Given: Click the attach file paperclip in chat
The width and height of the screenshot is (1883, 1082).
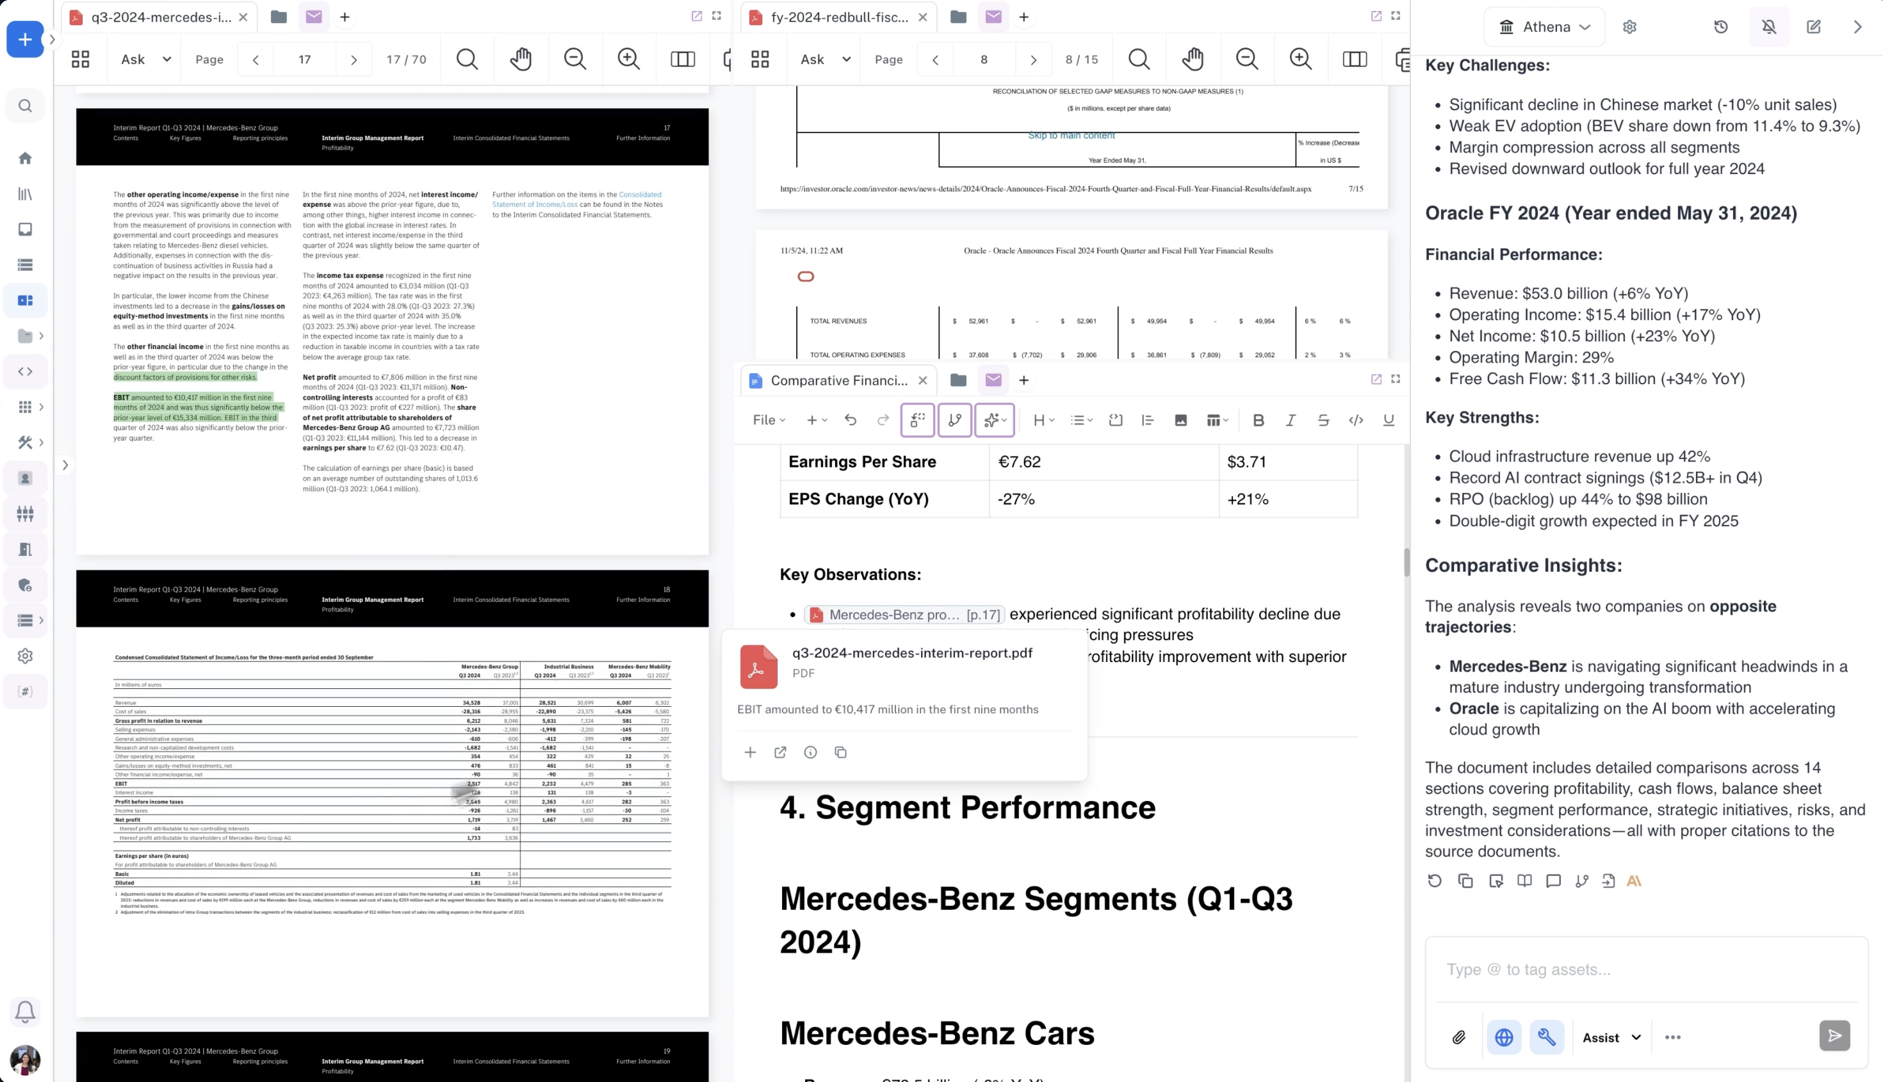Looking at the screenshot, I should (1458, 1037).
